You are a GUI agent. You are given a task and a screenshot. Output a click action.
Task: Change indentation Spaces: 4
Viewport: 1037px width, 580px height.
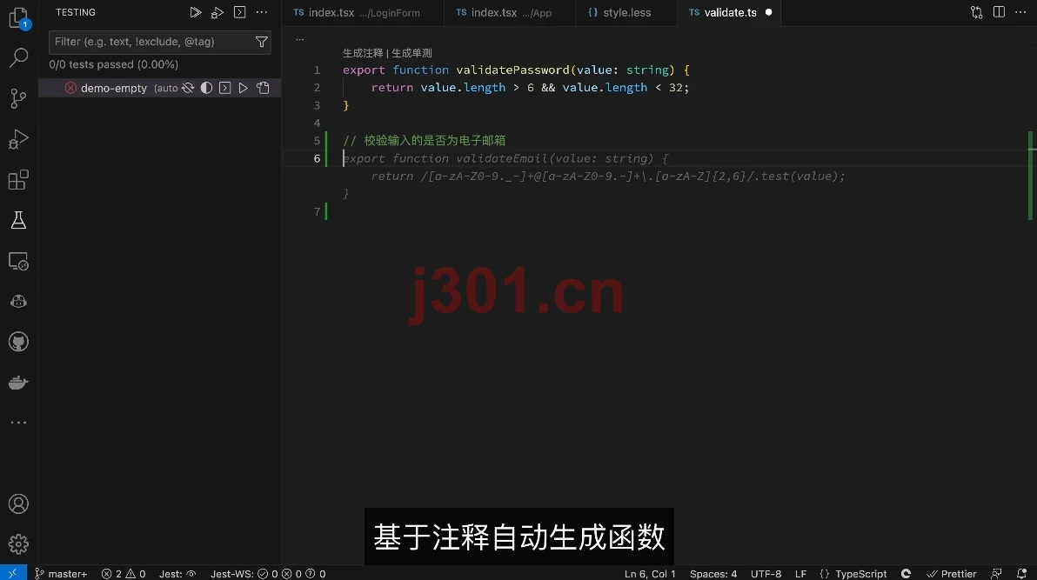(x=713, y=573)
